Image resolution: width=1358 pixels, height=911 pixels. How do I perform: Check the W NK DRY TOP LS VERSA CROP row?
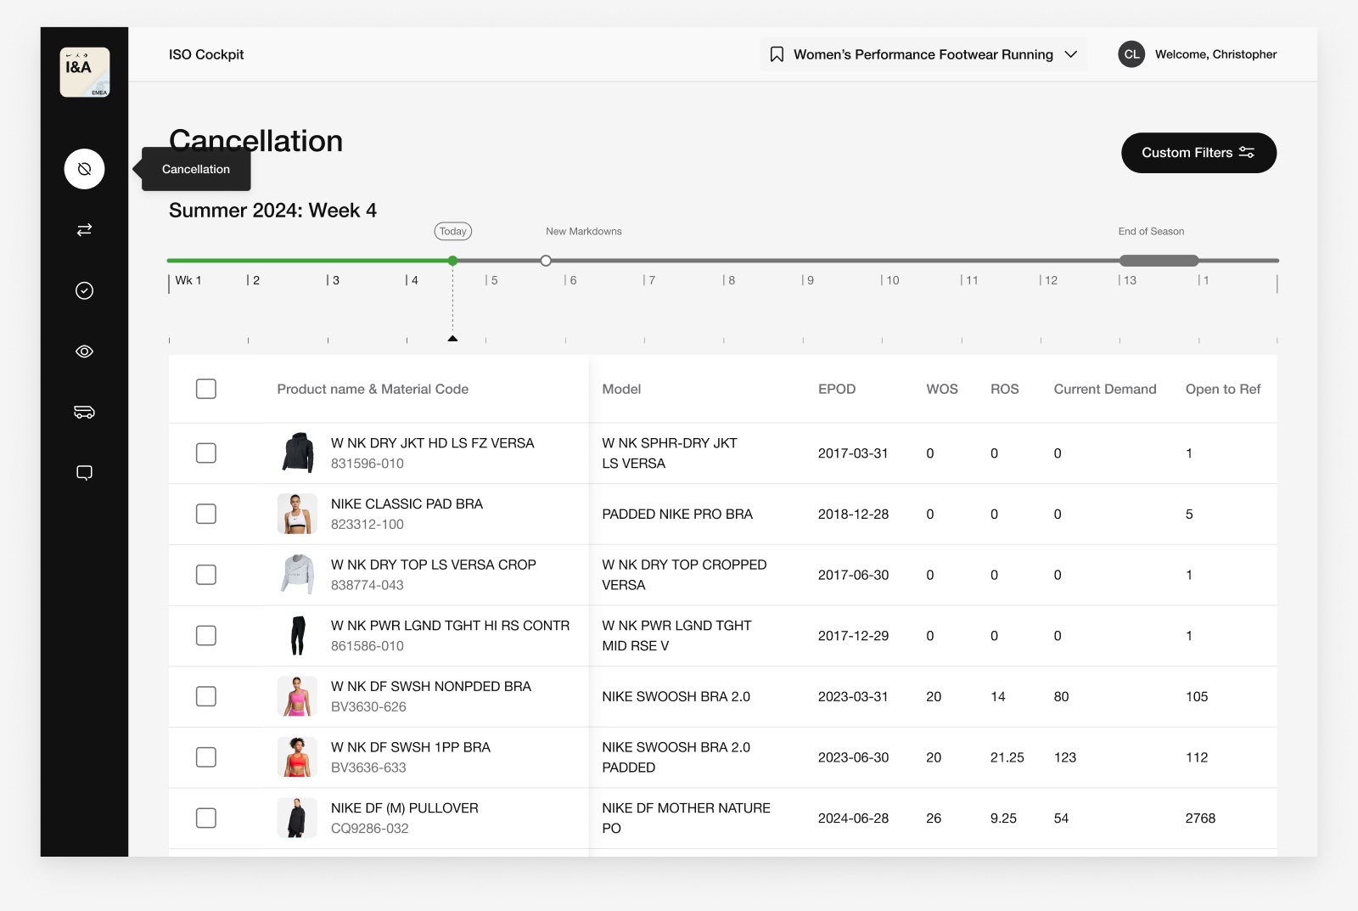pos(206,575)
